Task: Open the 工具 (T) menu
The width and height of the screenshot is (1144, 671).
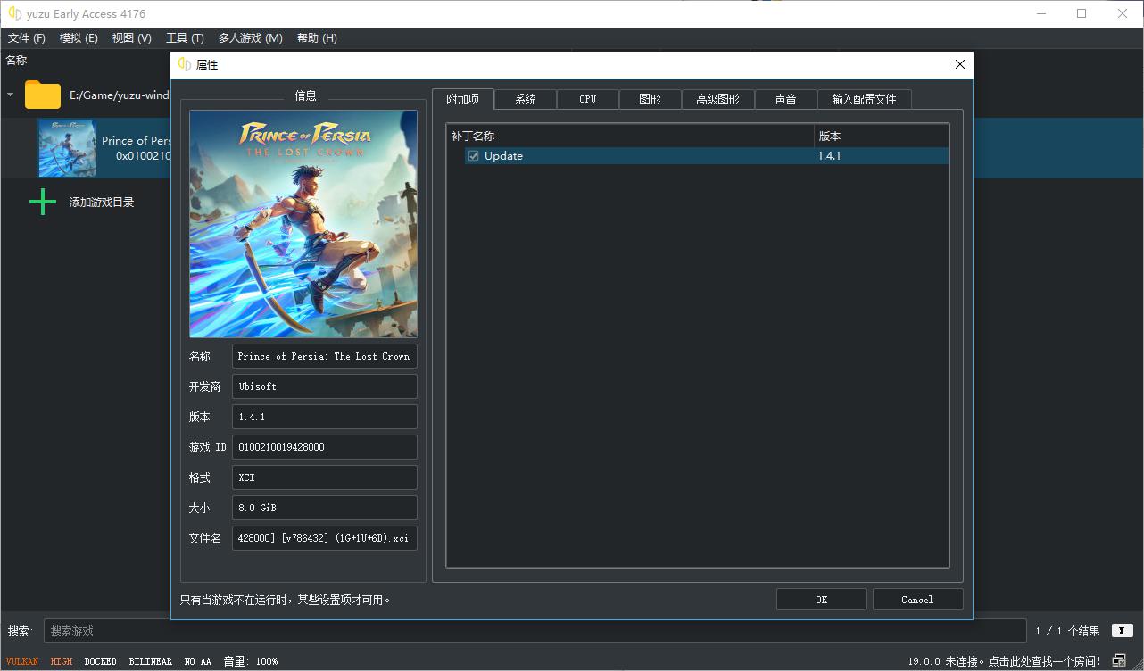Action: [x=185, y=38]
